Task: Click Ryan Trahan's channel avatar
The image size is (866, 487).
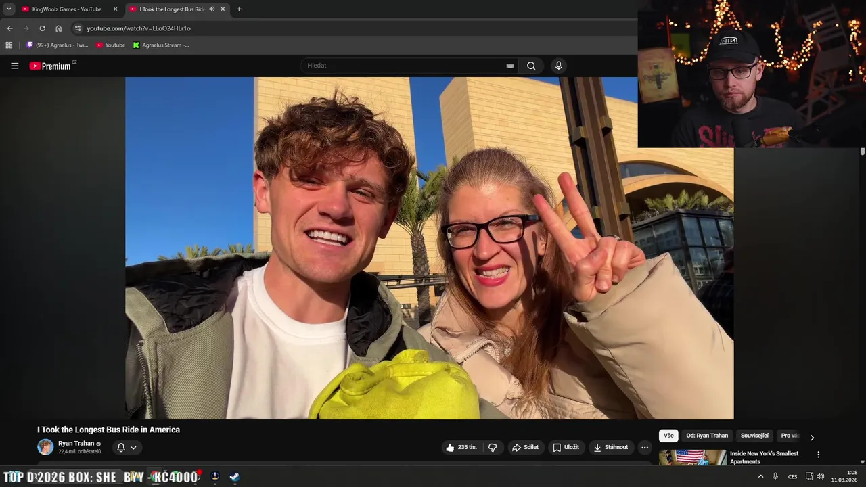Action: click(x=45, y=447)
